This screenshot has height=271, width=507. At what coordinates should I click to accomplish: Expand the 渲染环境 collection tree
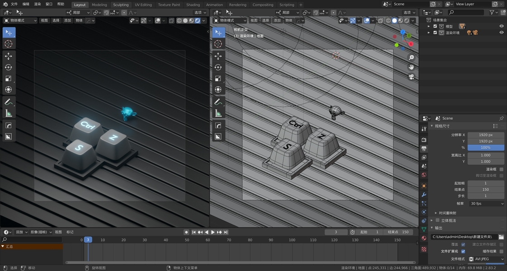click(x=429, y=33)
